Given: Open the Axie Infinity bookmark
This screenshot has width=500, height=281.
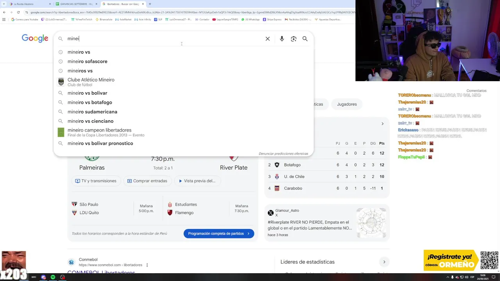Looking at the screenshot, I should click(x=143, y=19).
